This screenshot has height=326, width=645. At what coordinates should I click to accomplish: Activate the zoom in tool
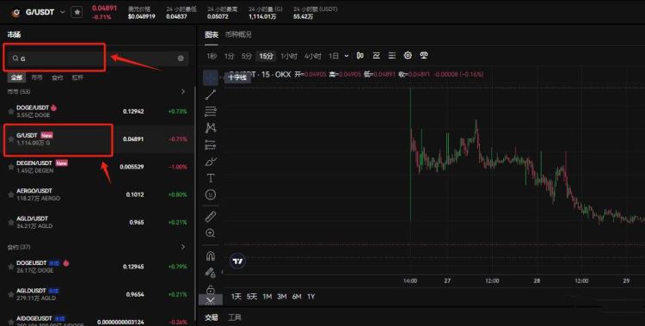click(x=211, y=233)
